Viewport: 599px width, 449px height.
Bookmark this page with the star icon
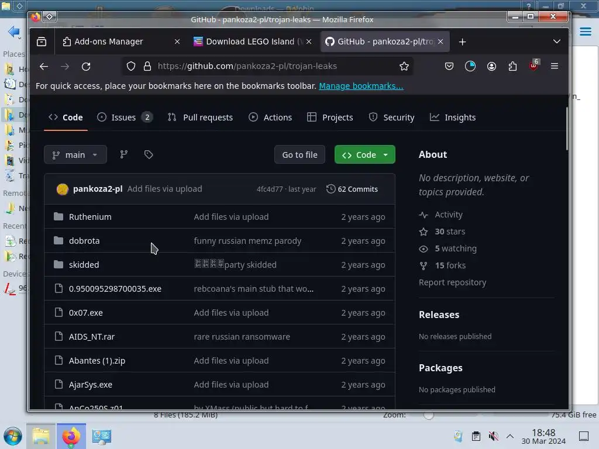pyautogui.click(x=404, y=67)
